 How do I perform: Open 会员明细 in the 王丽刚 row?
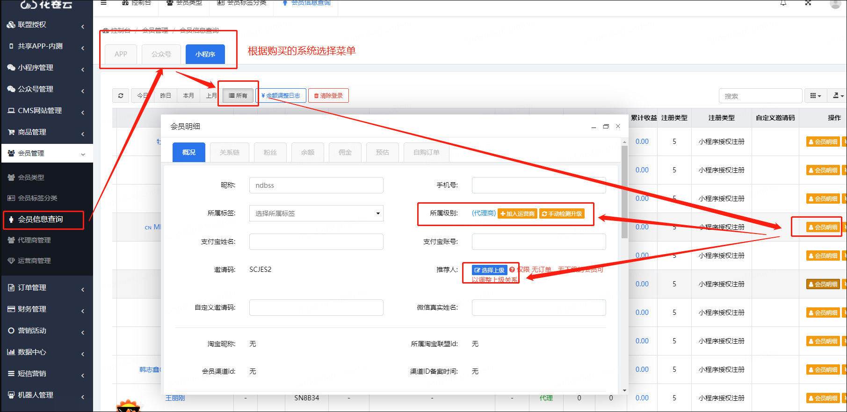click(x=823, y=398)
